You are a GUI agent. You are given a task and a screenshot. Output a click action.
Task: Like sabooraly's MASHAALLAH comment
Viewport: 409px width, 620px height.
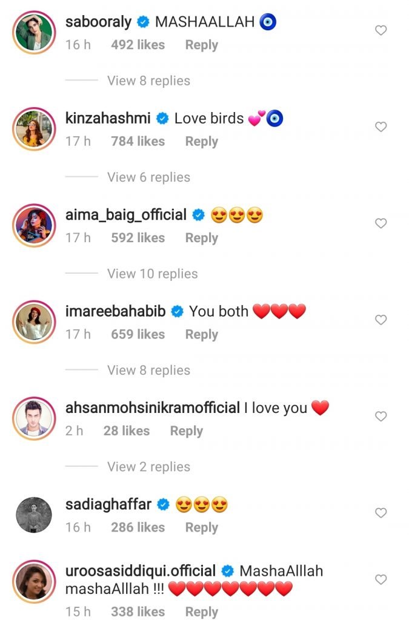tap(381, 30)
